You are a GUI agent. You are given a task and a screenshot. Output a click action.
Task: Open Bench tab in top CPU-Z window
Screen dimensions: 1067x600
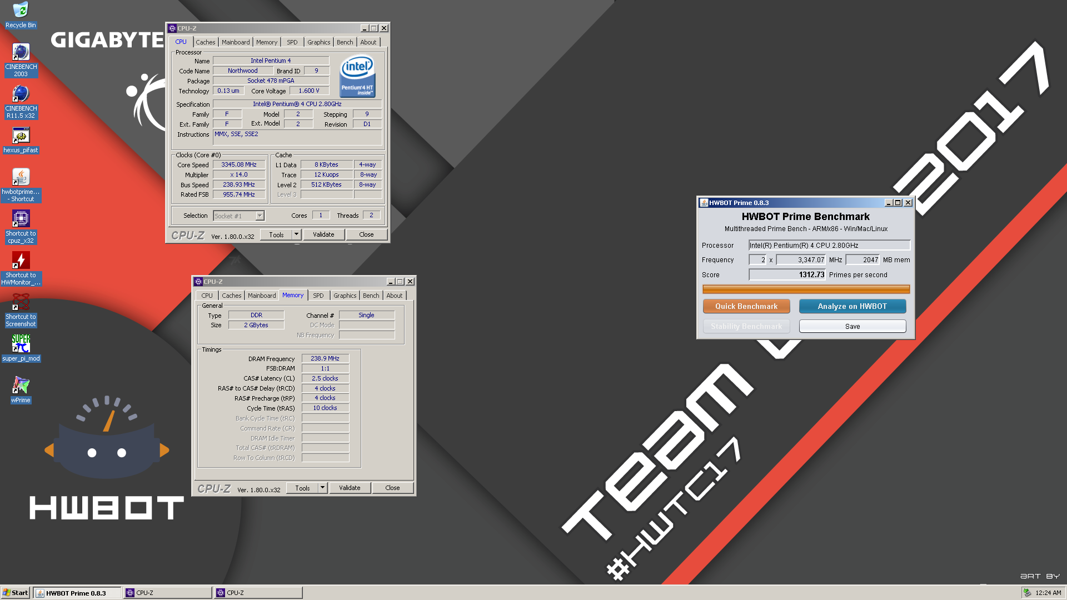(345, 42)
